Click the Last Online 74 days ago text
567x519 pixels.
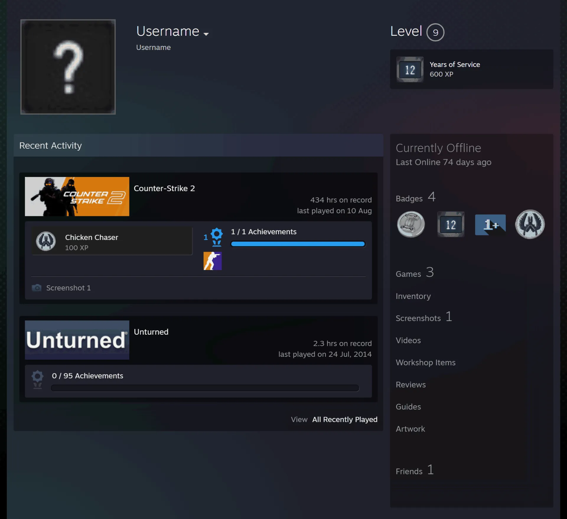coord(444,162)
